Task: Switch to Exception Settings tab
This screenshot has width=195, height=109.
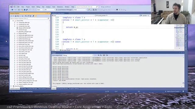Action: (x=74, y=89)
